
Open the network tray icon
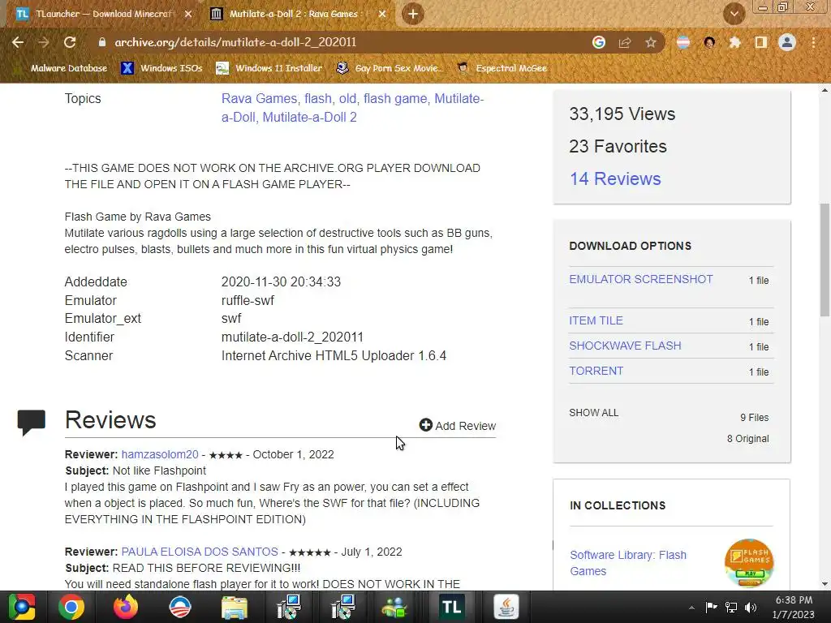tap(731, 608)
